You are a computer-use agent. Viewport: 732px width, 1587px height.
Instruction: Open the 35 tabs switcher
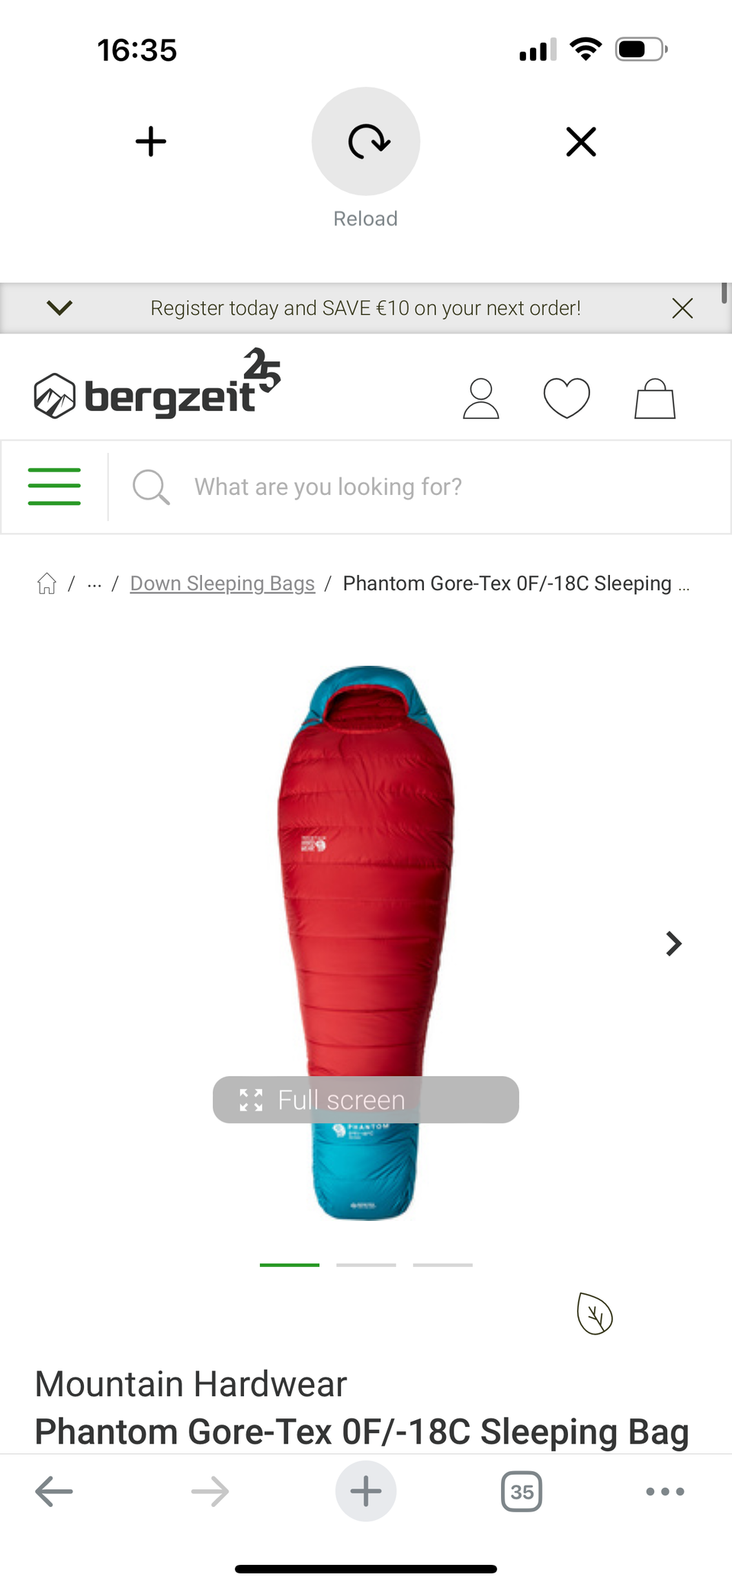click(522, 1491)
